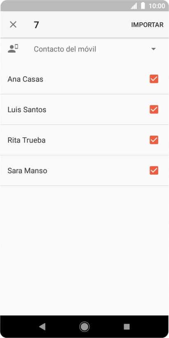The height and width of the screenshot is (338, 169).
Task: Tap the X close icon
Action: (13, 25)
